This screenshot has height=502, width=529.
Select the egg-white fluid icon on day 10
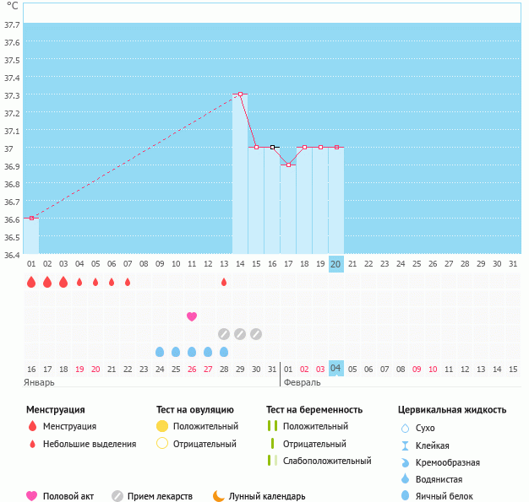point(176,352)
